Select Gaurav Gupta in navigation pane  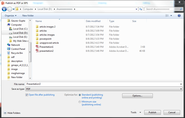tap(16, 21)
